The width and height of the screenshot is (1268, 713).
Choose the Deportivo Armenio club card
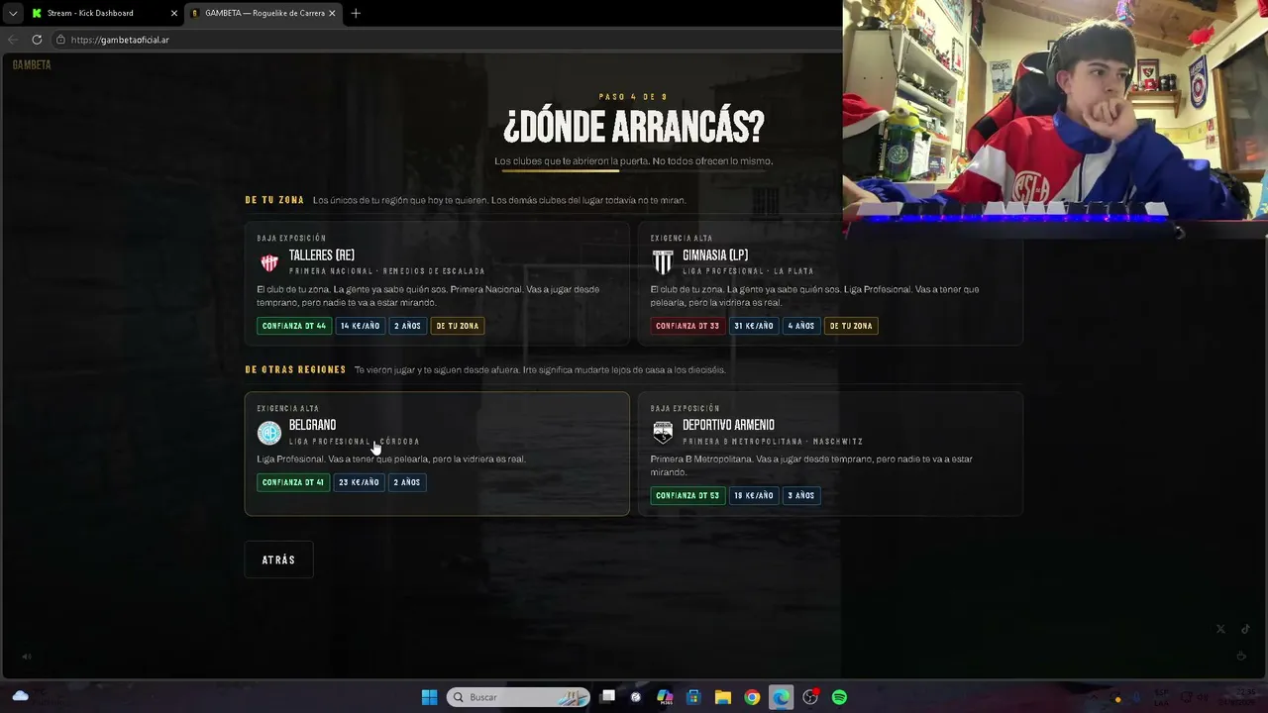click(x=830, y=454)
